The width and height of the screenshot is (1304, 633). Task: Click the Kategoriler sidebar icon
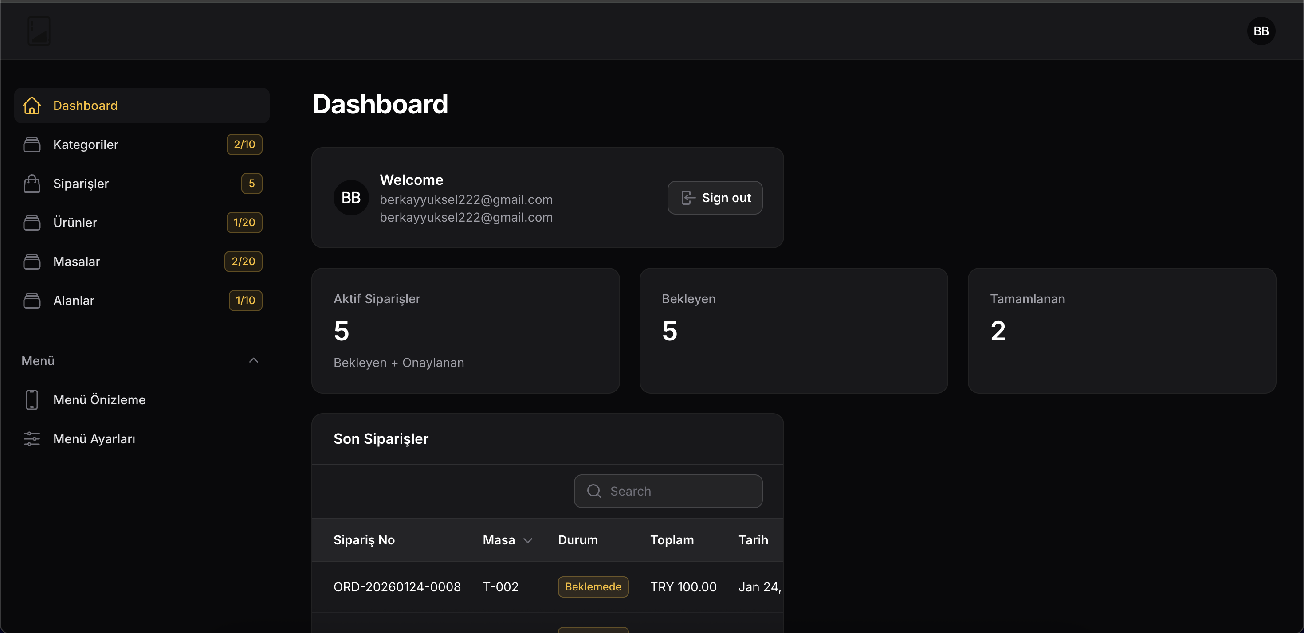click(32, 144)
